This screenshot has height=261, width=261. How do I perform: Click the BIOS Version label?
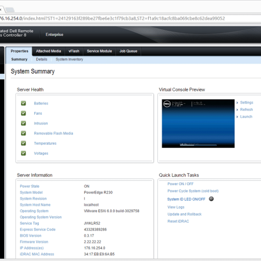[x=31, y=236]
